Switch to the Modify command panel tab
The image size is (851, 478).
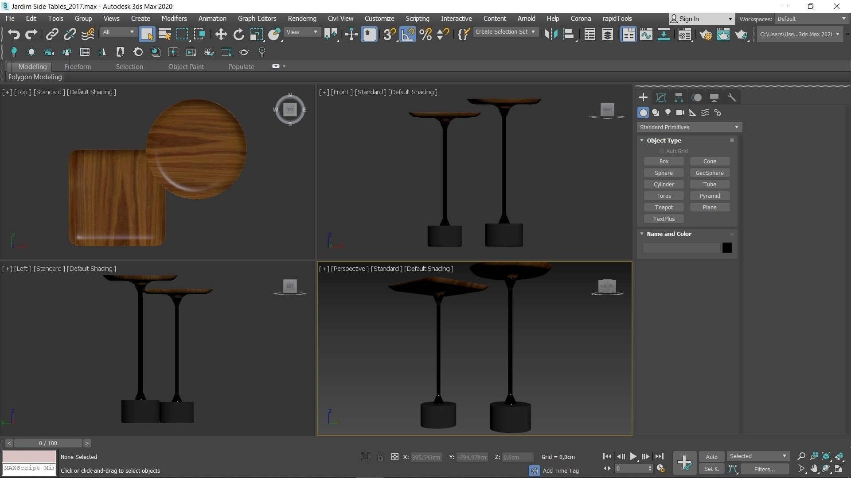coord(661,97)
